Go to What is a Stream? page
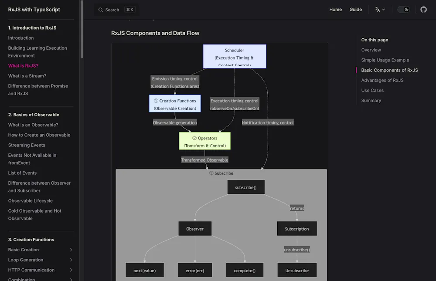Screen dimensions: 436x281 [27, 76]
